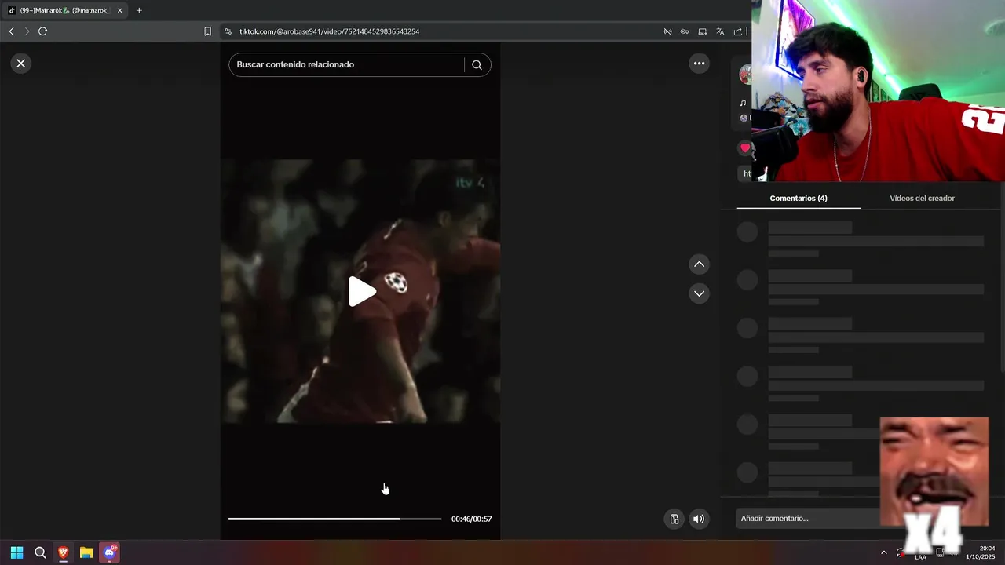The image size is (1005, 565).
Task: Bookmark this page in Brave
Action: 207,31
